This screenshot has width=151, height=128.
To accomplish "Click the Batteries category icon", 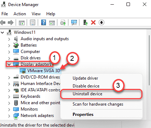I will pos(16,45).
